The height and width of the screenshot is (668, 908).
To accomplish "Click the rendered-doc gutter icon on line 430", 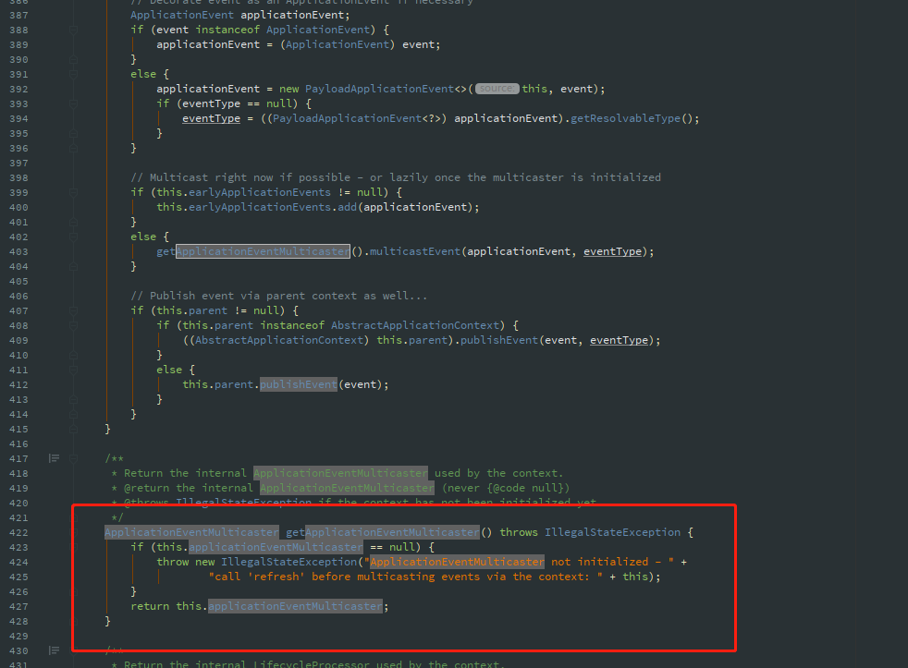I will pyautogui.click(x=54, y=650).
